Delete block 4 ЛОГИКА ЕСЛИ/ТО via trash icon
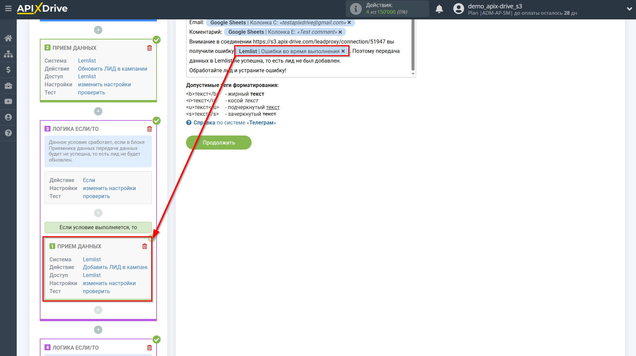636x356 pixels. (150, 348)
